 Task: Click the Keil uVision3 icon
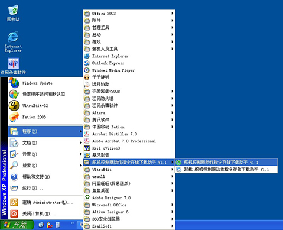pos(87,148)
